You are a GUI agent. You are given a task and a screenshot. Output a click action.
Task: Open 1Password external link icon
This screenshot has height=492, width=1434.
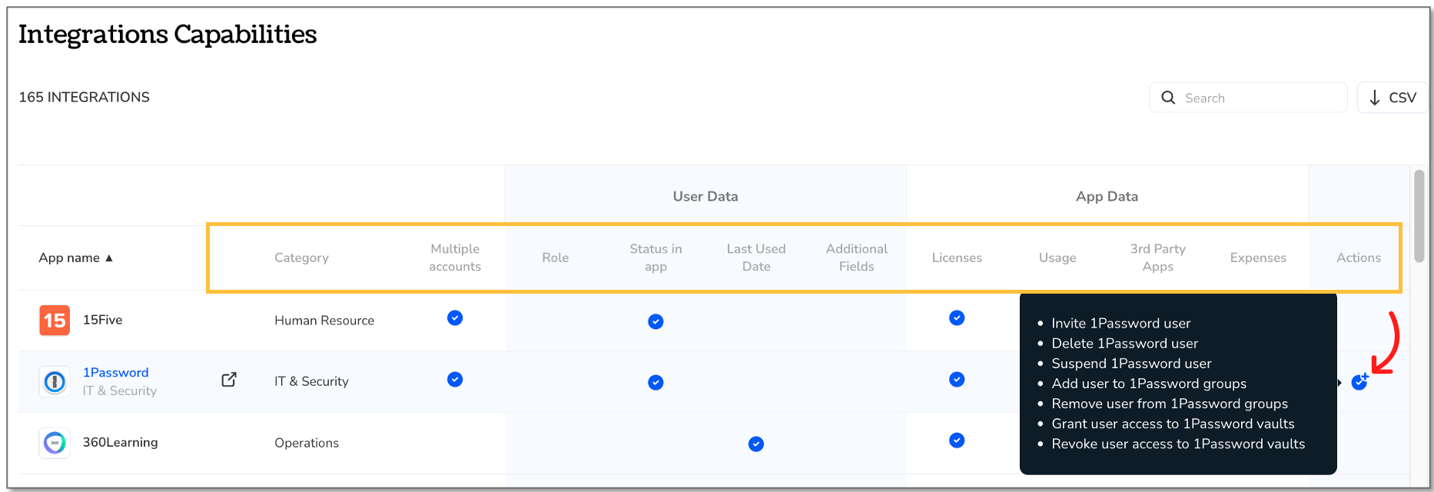[229, 380]
